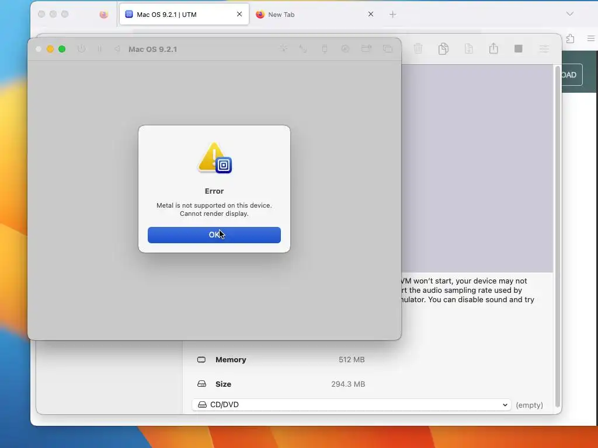Switch to the New Tab browser tab
Viewport: 598px width, 448px height.
click(x=315, y=15)
